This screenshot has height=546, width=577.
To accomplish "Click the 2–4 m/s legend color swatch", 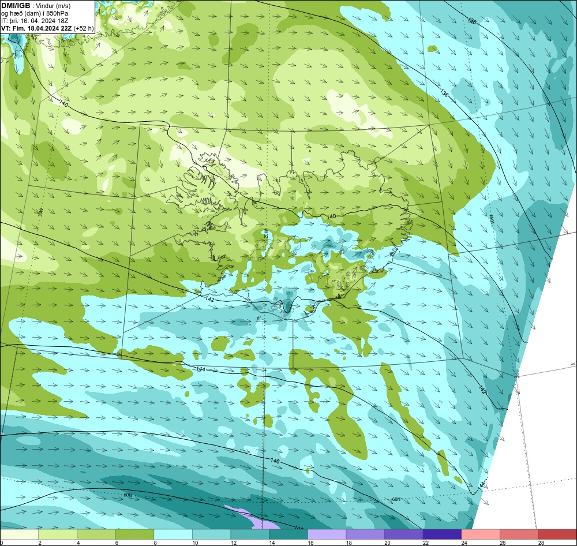I will tap(57, 534).
